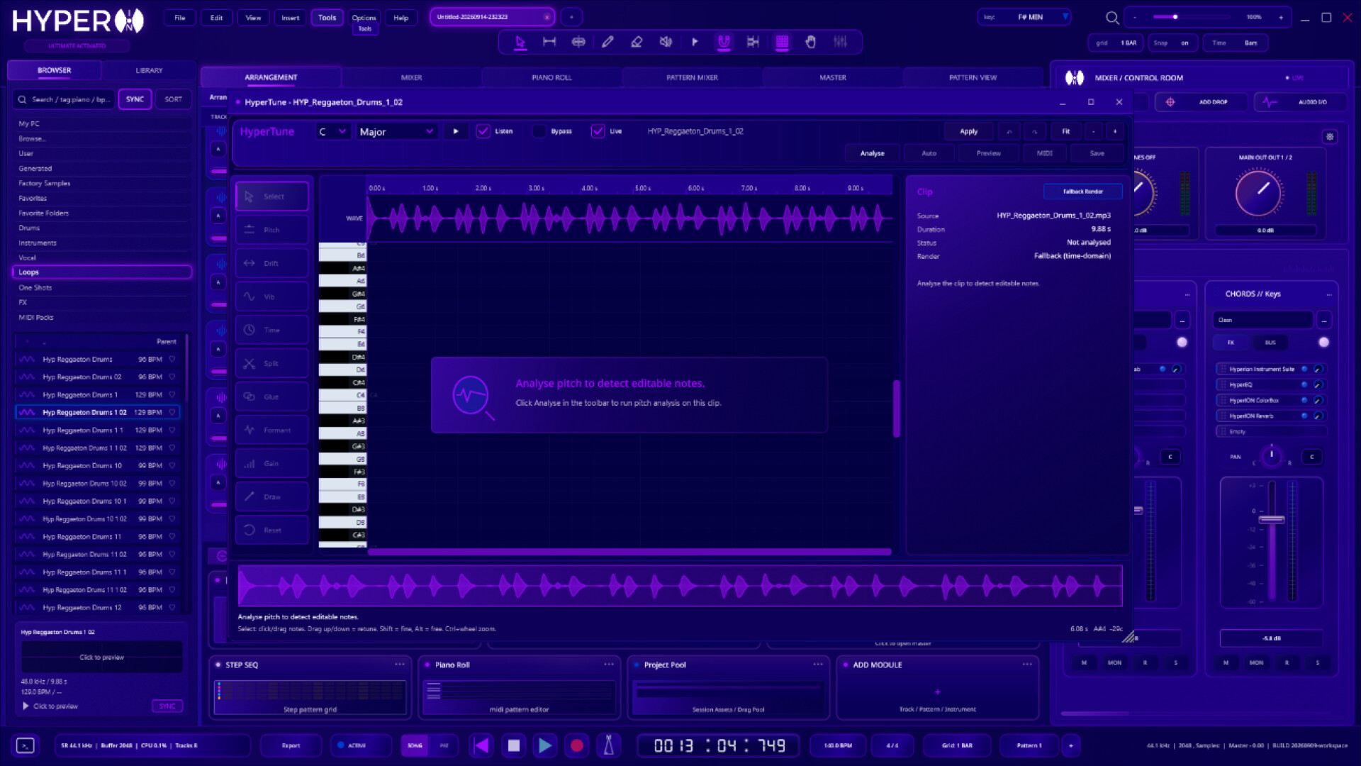This screenshot has width=1361, height=766.
Task: Open the mixer faders icon in the top toolbar
Action: [x=840, y=42]
